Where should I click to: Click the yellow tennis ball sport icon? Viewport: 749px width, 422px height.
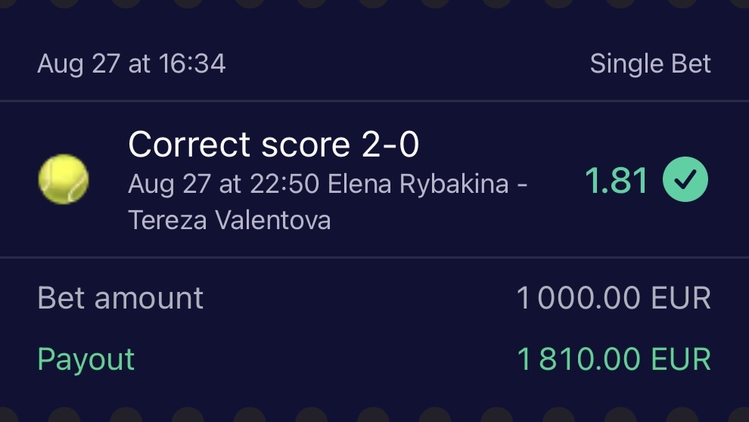64,179
